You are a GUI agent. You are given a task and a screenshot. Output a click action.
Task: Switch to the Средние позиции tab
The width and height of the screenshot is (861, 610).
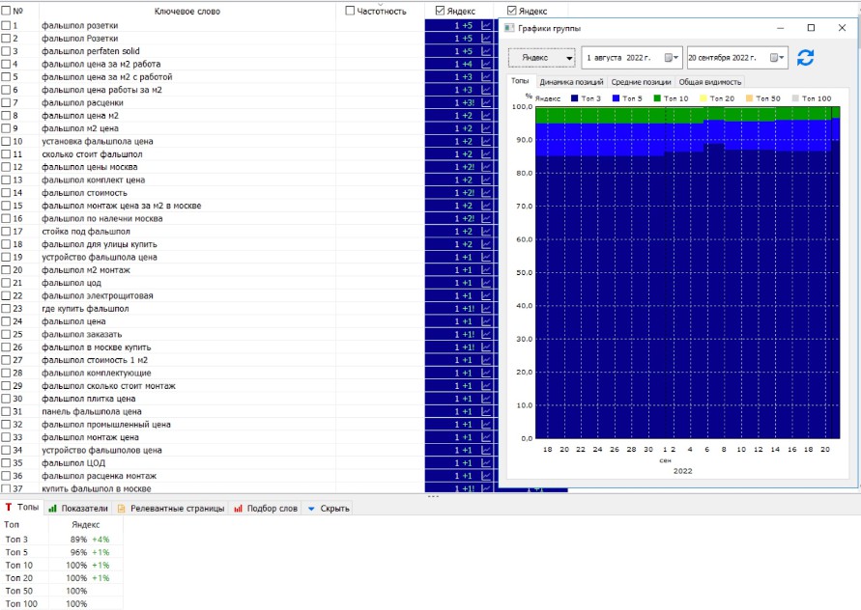click(x=641, y=82)
